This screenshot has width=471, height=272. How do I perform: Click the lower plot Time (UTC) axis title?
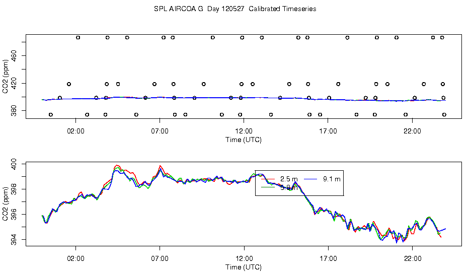point(244,267)
